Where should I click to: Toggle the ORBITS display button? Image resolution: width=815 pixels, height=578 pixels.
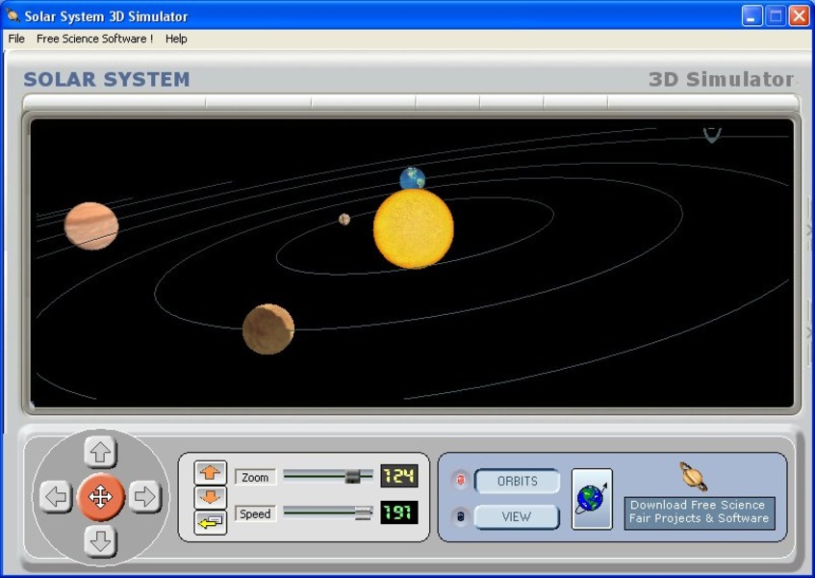[517, 481]
